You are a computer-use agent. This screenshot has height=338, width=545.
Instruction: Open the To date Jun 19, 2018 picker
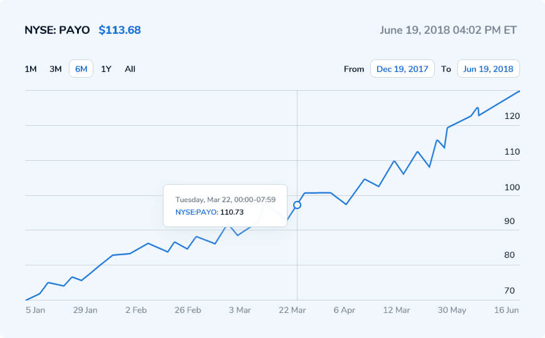click(x=488, y=69)
